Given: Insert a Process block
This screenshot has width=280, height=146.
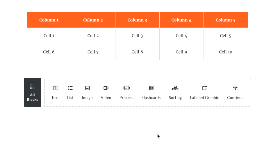Looking at the screenshot, I should point(126,92).
